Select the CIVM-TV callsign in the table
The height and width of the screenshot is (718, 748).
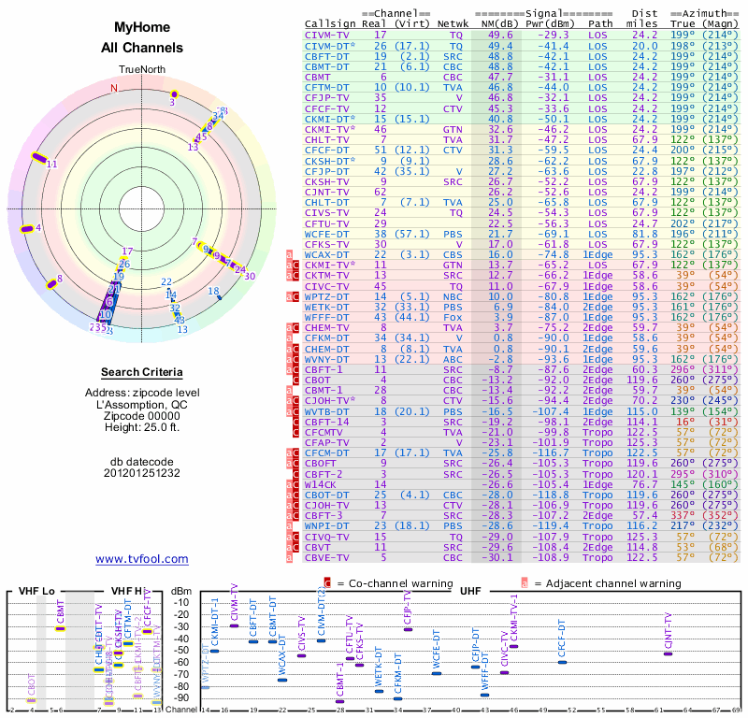[327, 35]
